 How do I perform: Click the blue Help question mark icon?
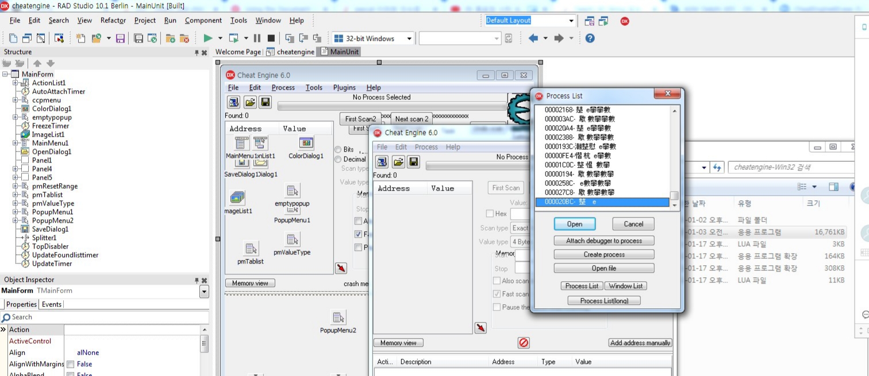click(590, 38)
